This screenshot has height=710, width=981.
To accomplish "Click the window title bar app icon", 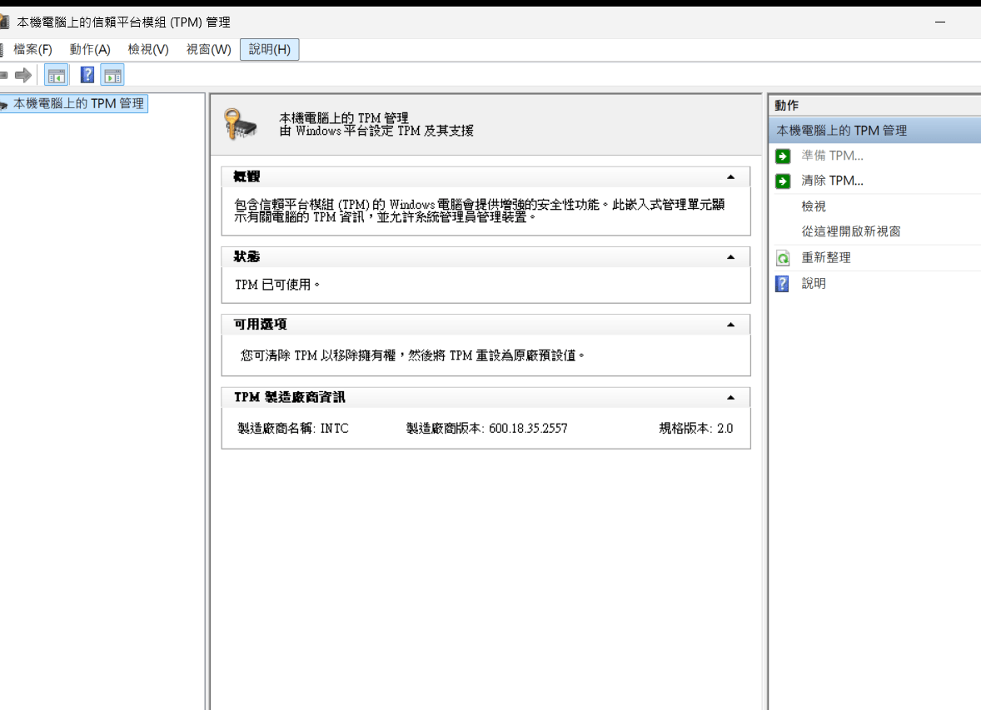I will [4, 22].
